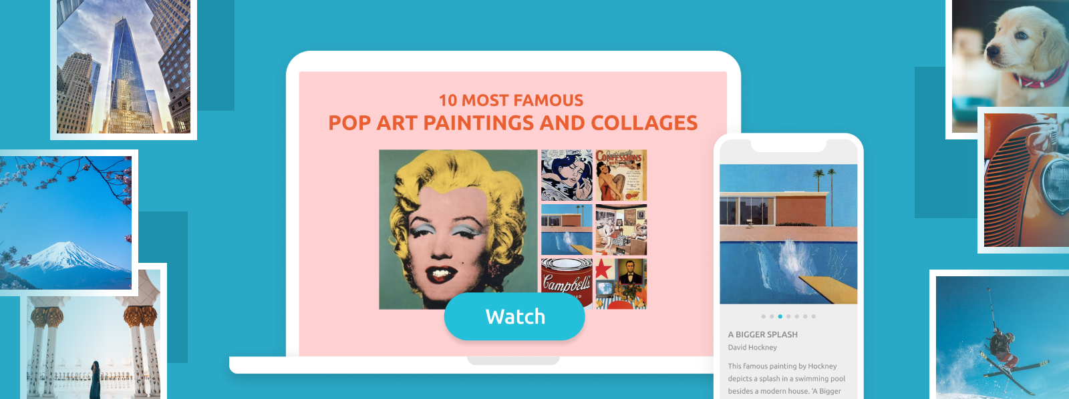The width and height of the screenshot is (1069, 399).
Task: Click the David Hockney artist name
Action: [752, 347]
